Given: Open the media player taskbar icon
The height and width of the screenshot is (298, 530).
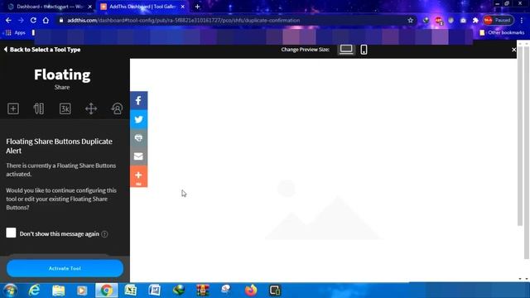Looking at the screenshot, I should pyautogui.click(x=82, y=291).
